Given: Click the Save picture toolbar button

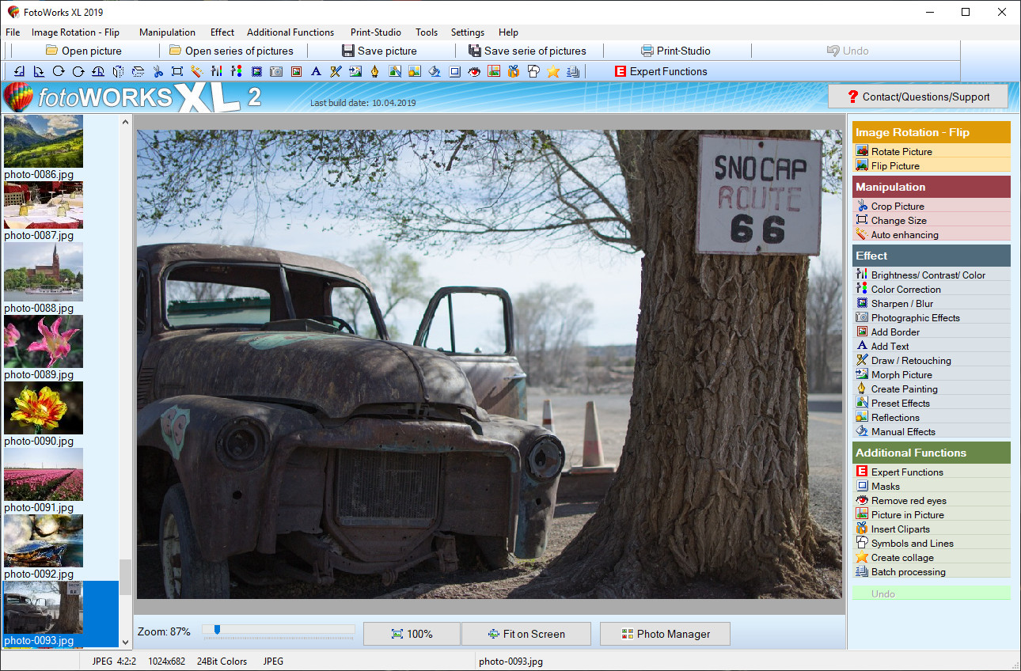Looking at the screenshot, I should point(378,51).
